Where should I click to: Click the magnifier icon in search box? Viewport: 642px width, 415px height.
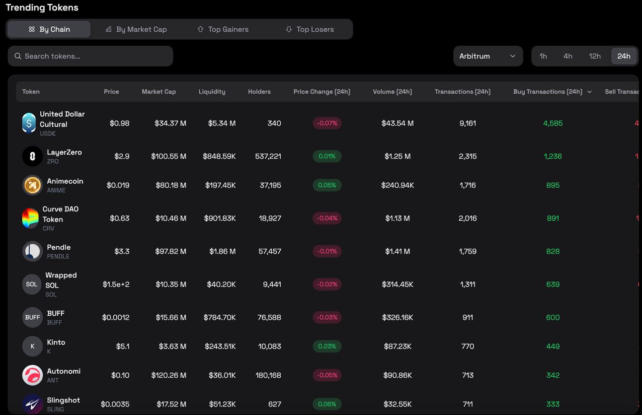(x=18, y=56)
